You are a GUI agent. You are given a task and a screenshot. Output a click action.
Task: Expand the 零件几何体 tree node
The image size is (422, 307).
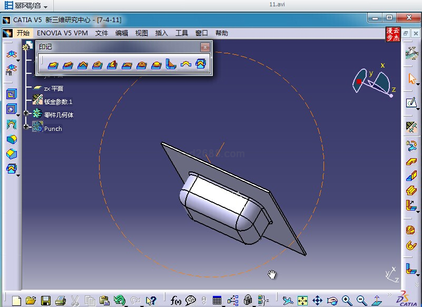(26, 113)
